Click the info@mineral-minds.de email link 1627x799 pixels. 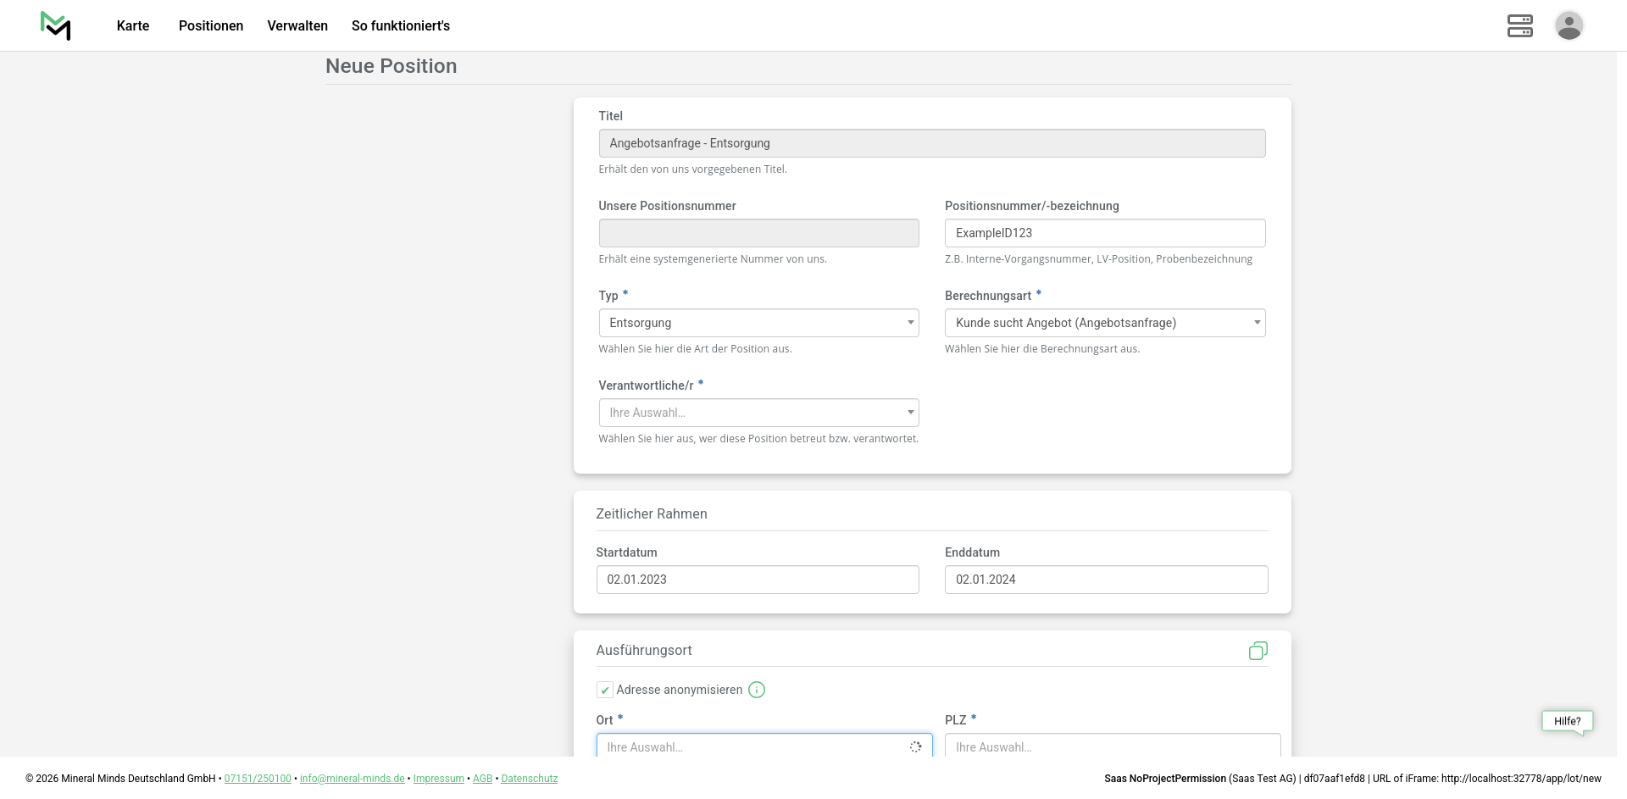[x=352, y=779]
